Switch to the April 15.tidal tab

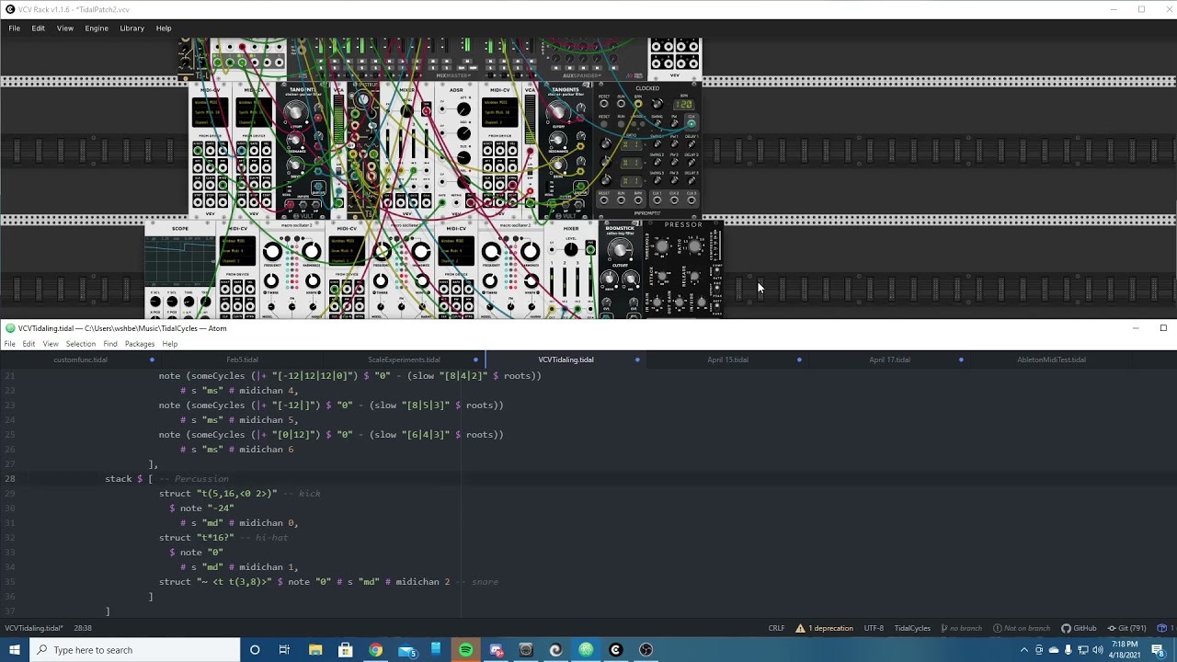pos(728,360)
